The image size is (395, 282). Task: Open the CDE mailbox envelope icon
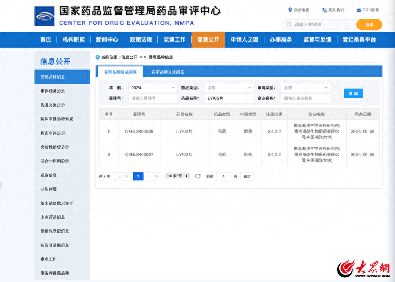pos(359,11)
